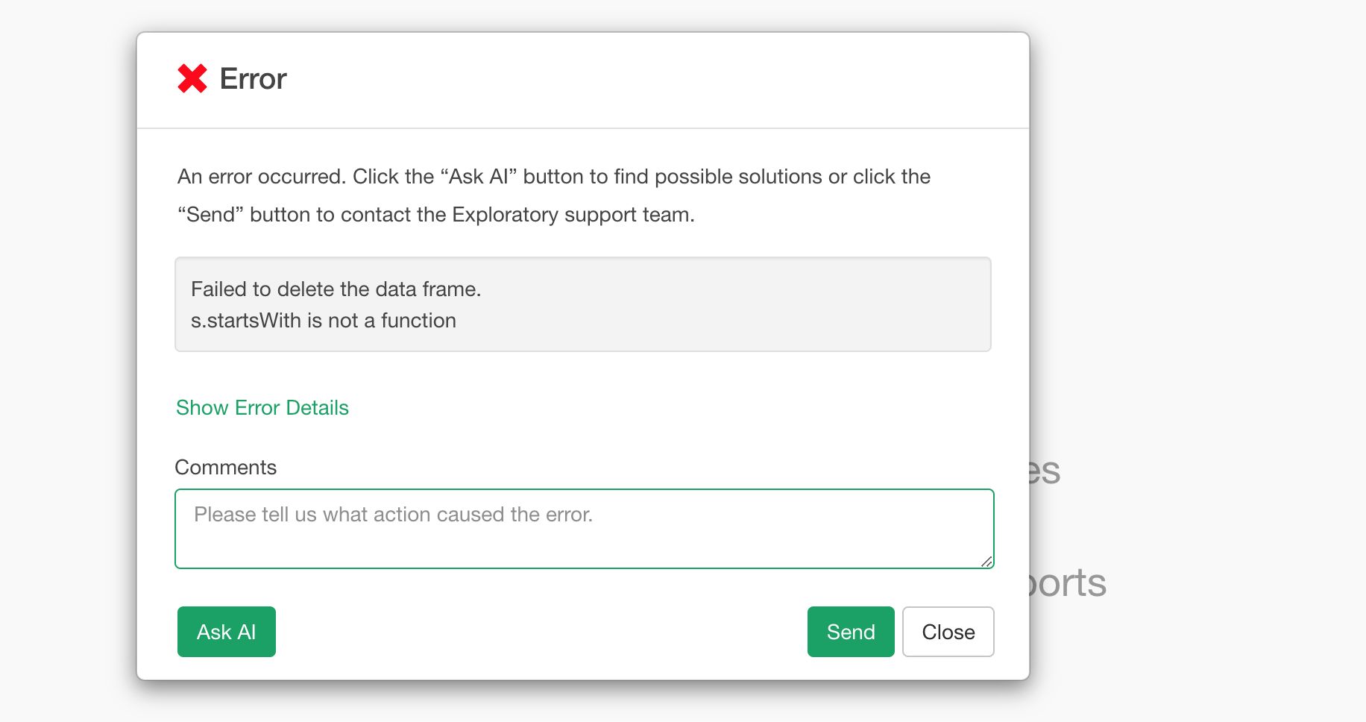
Task: Click the partially hidden 'es' background text
Action: pyautogui.click(x=1045, y=471)
